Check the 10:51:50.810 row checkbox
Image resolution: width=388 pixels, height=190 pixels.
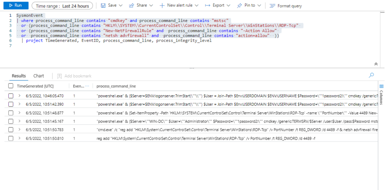click(x=11, y=139)
